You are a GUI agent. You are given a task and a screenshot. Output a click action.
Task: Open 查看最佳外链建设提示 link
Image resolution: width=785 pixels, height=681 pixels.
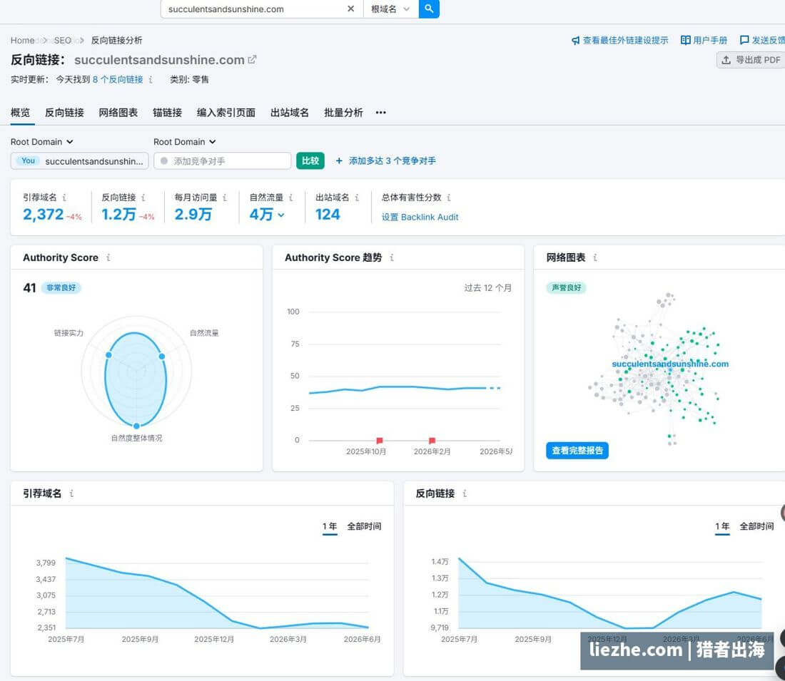click(x=619, y=41)
